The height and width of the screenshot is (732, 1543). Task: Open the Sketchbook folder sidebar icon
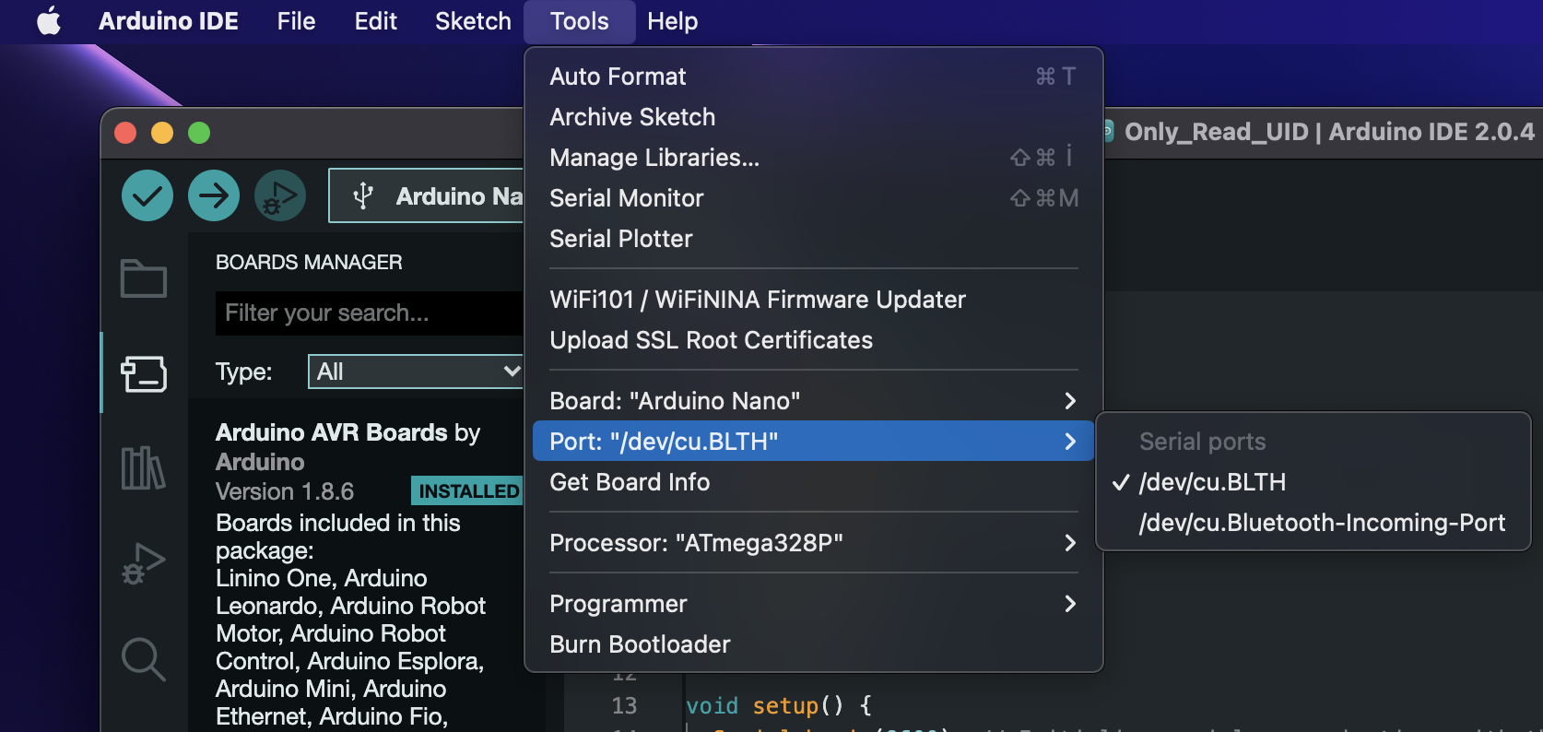(x=144, y=278)
